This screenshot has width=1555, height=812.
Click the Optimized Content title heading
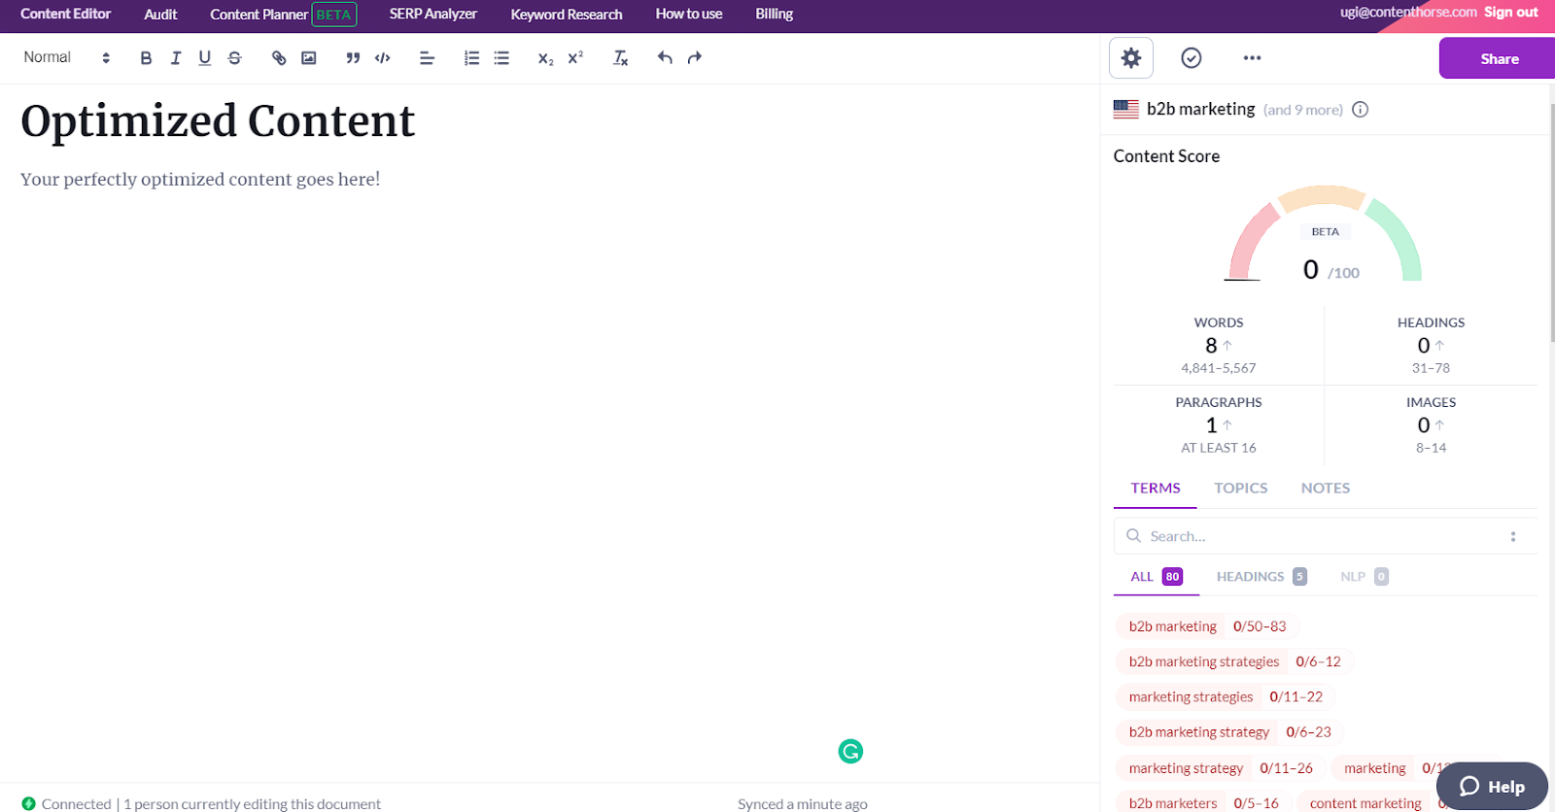coord(218,121)
